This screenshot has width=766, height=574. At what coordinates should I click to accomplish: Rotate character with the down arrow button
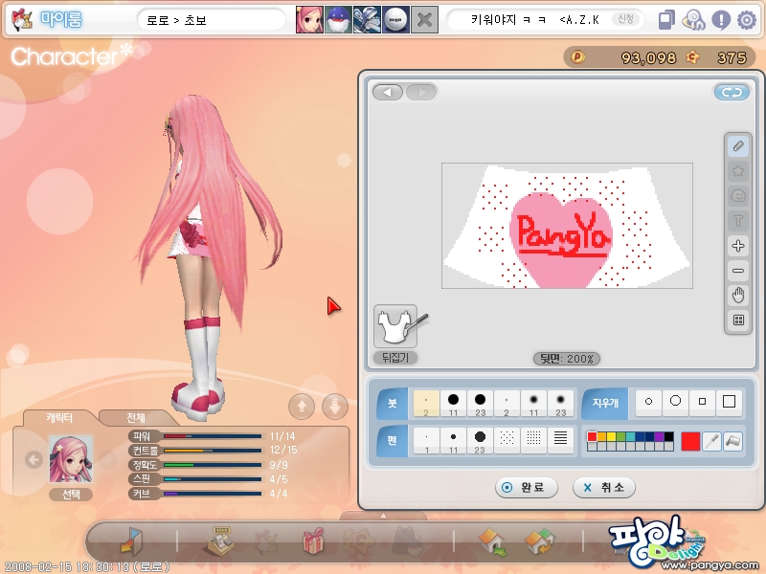pos(335,406)
